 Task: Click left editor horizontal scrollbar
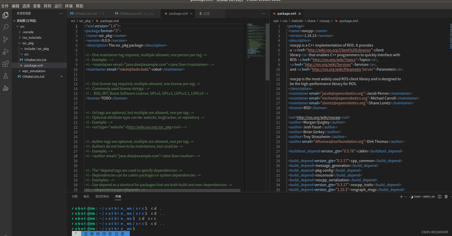point(162,190)
